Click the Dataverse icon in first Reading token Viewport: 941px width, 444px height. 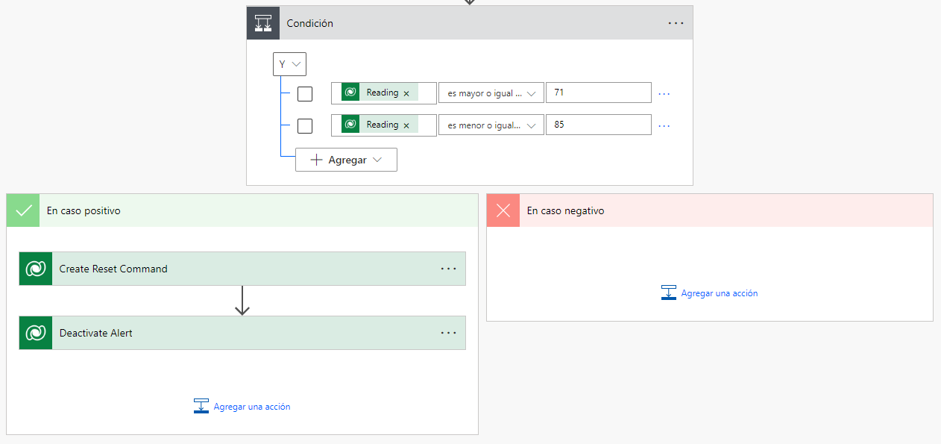[350, 93]
